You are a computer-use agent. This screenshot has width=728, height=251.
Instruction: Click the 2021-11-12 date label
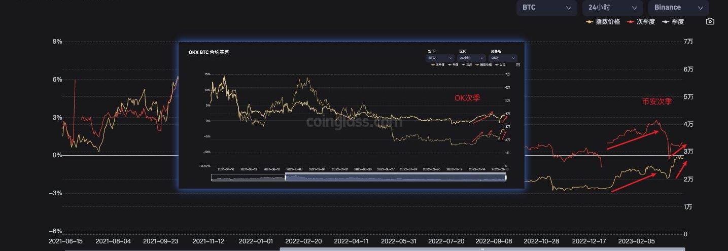(x=208, y=242)
